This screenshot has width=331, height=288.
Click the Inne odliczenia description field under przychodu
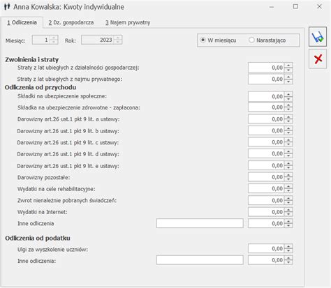[x=200, y=223]
